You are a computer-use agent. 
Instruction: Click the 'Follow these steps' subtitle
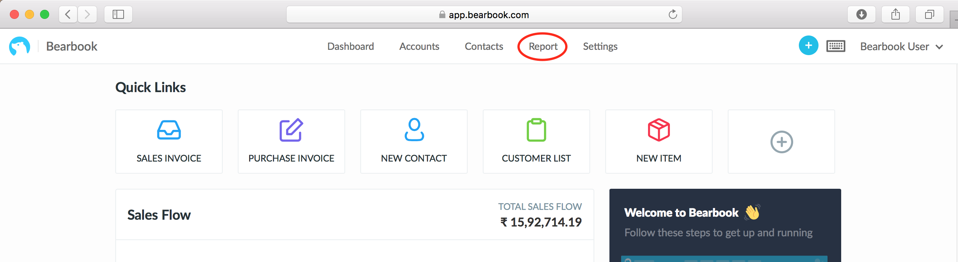coord(718,233)
